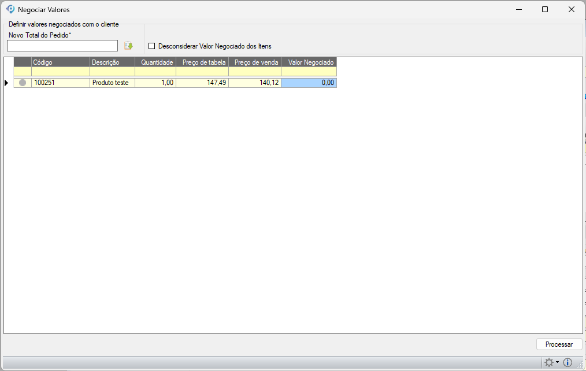Click the settings gear icon in status bar
This screenshot has height=371, width=586.
(549, 362)
